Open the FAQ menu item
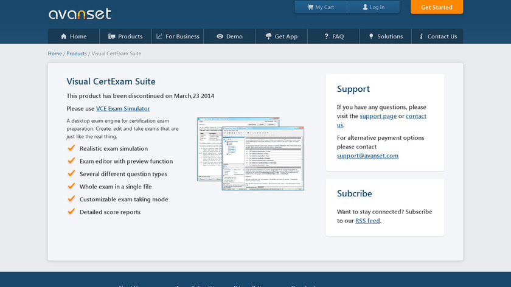Image resolution: width=511 pixels, height=287 pixels. click(x=333, y=36)
